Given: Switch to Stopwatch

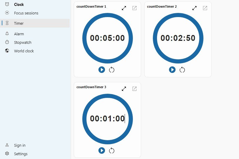Looking at the screenshot, I should click(x=23, y=42).
